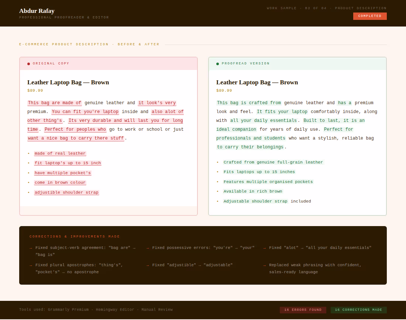Click the possessive errors correction note

point(203,248)
